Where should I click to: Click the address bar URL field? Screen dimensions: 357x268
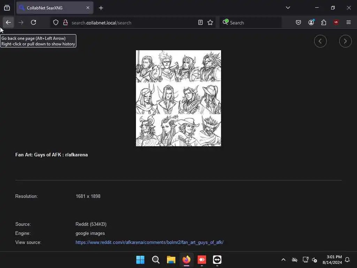coord(134,23)
